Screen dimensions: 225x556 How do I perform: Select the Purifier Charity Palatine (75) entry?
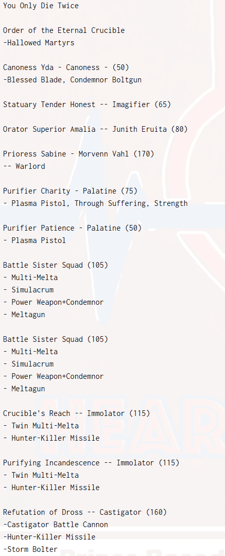(x=70, y=191)
